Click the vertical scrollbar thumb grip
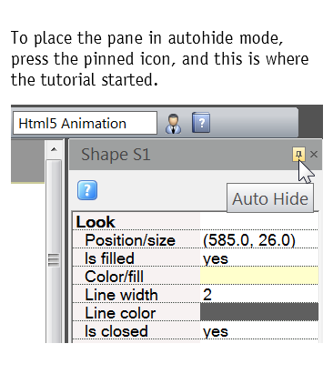333x384 pixels. [54, 260]
